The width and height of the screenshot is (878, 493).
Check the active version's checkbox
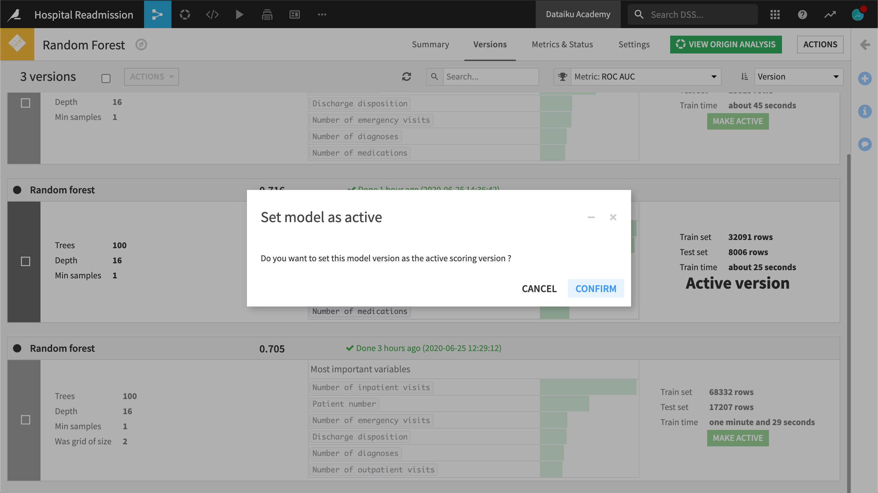point(25,261)
